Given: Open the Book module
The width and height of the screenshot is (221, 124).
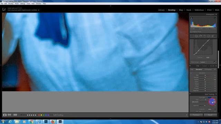Looking at the screenshot, I should pos(189,10).
